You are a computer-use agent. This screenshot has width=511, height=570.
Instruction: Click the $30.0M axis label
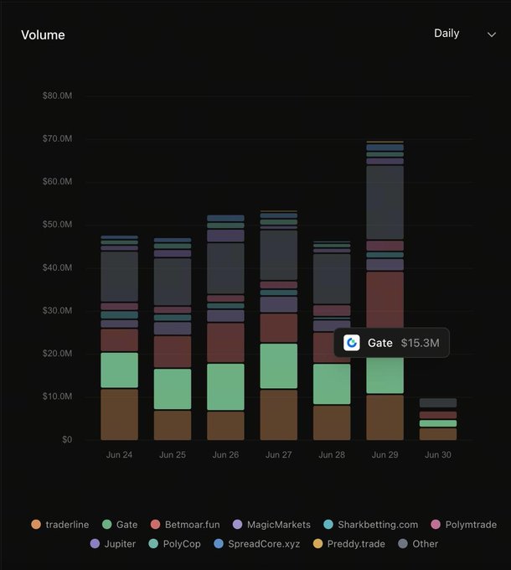57,310
